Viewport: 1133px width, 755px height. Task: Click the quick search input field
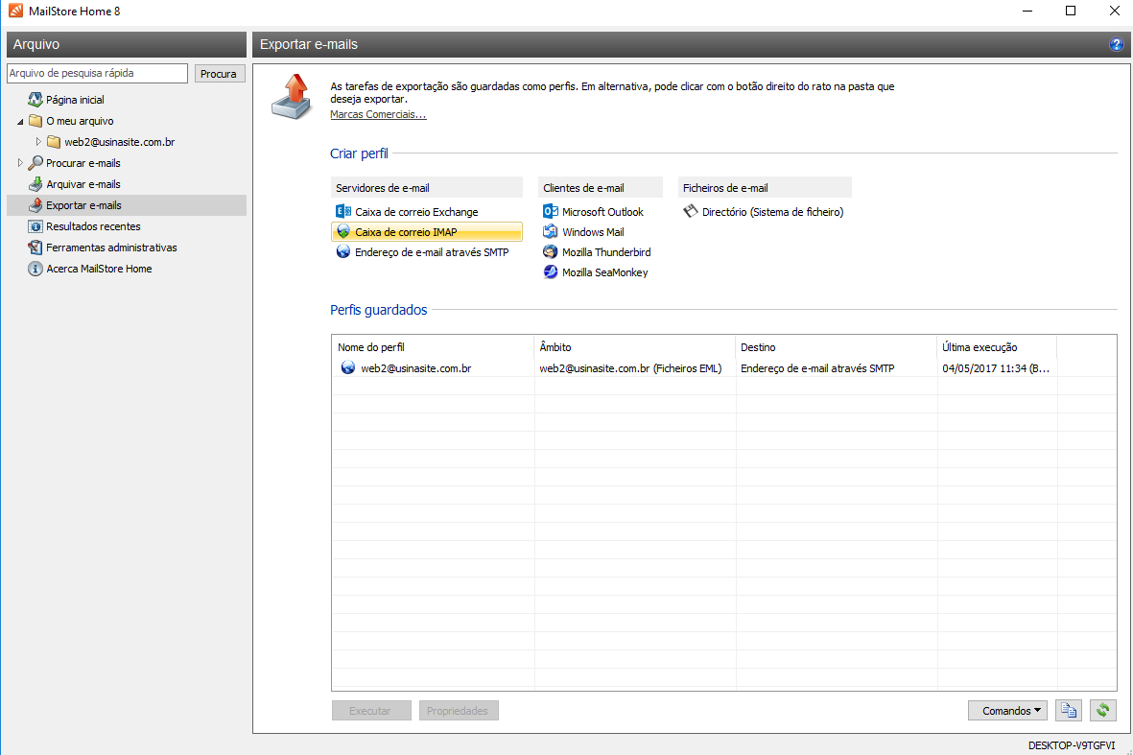(x=97, y=74)
